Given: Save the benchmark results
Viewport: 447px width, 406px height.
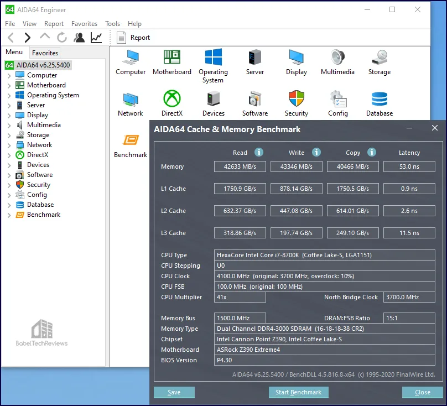Looking at the screenshot, I should 174,392.
